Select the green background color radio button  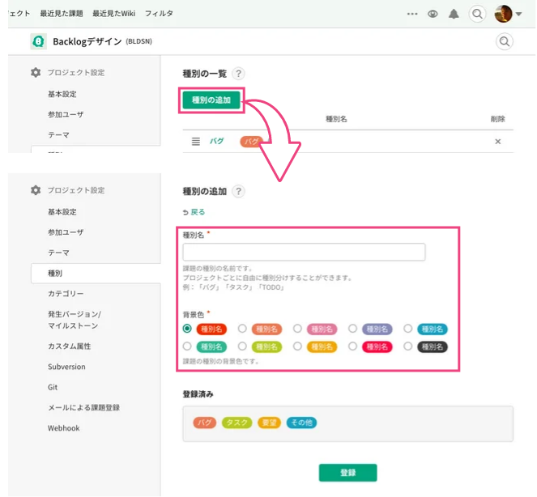pyautogui.click(x=187, y=346)
